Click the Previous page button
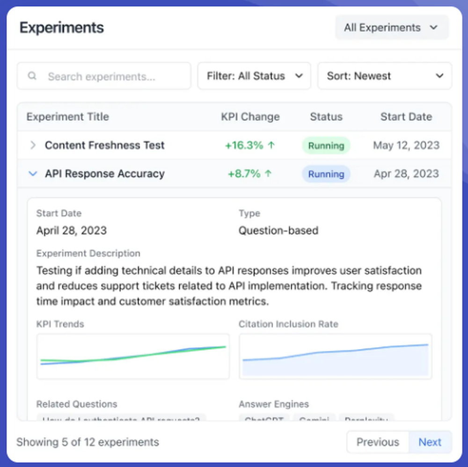The width and height of the screenshot is (468, 467). coord(377,442)
